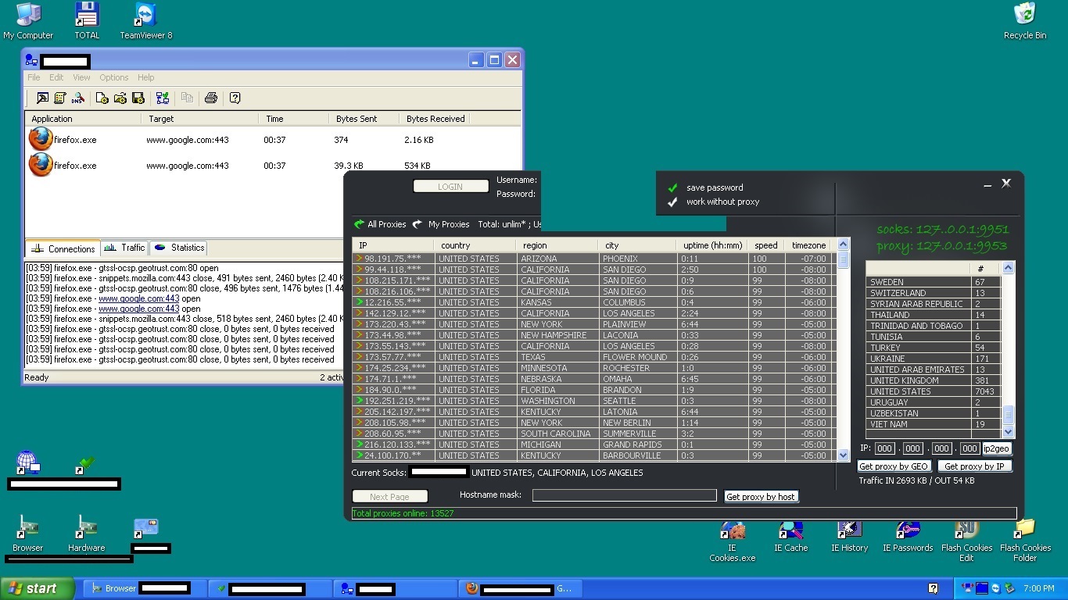Open Proxification Rules toolbar icon
1068x600 pixels.
[x=60, y=98]
